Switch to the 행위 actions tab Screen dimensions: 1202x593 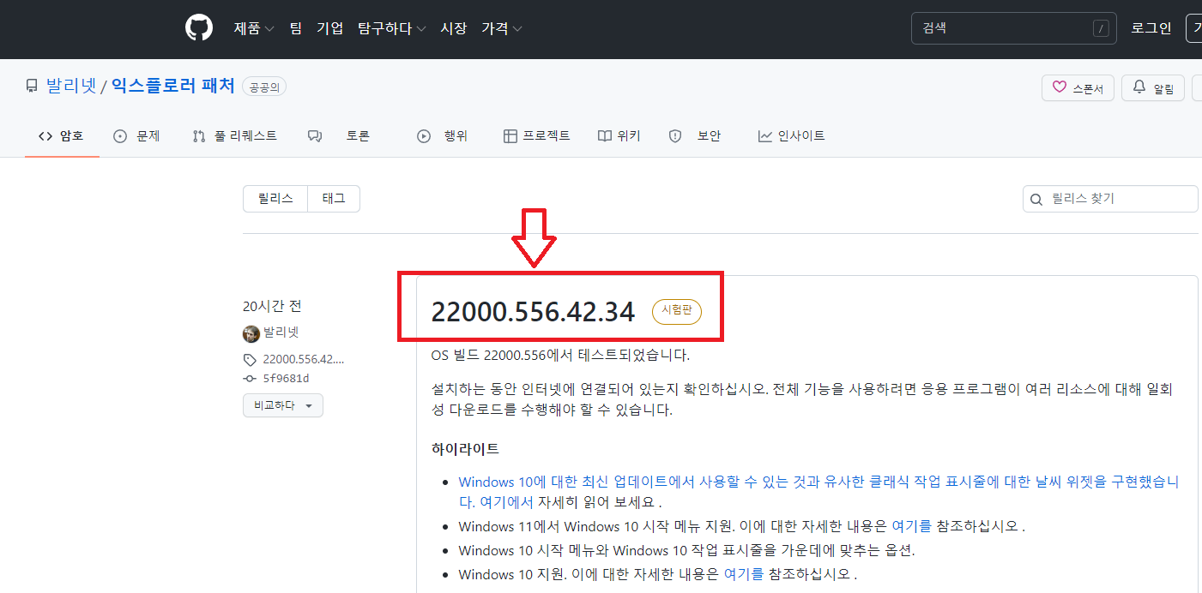[442, 135]
